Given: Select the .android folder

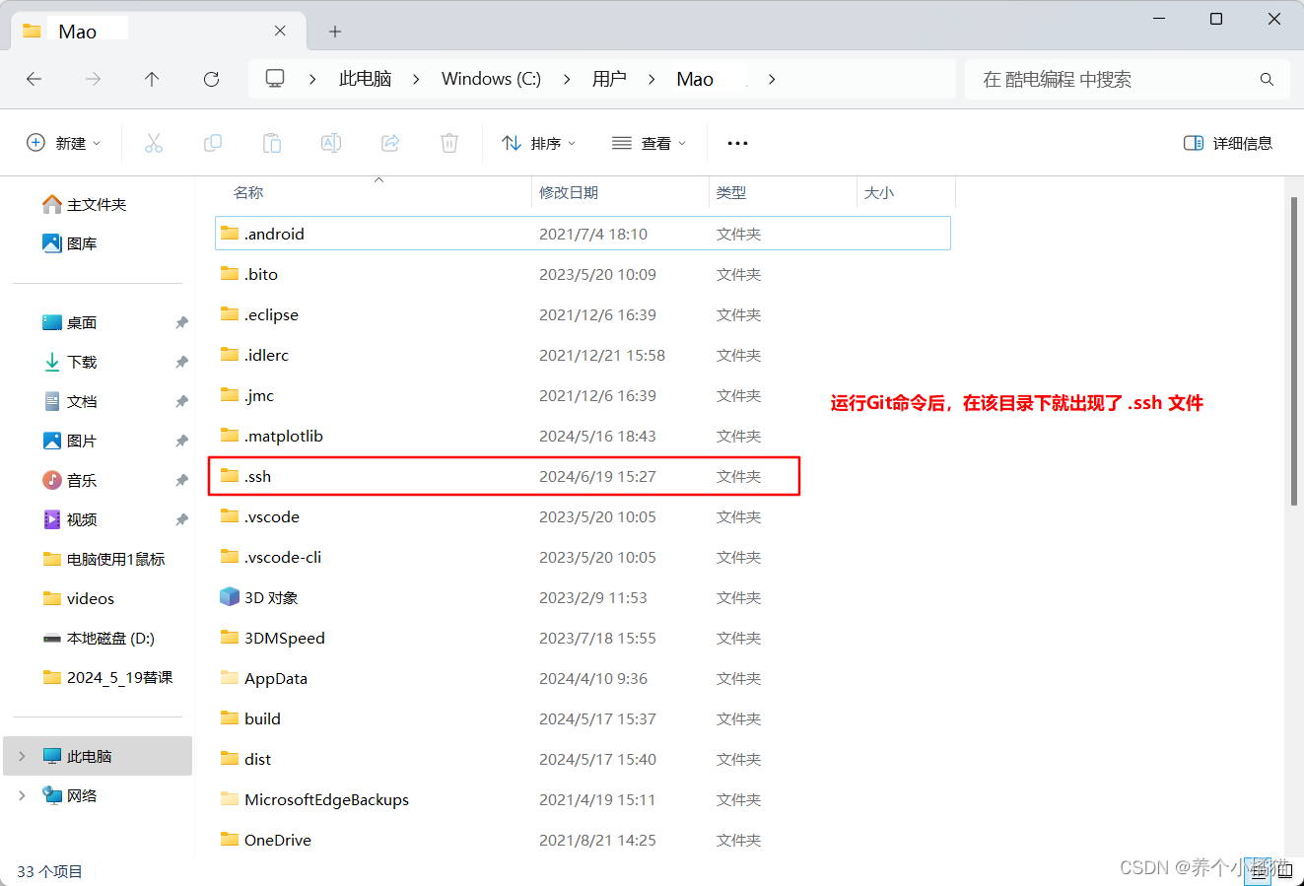Looking at the screenshot, I should 583,234.
